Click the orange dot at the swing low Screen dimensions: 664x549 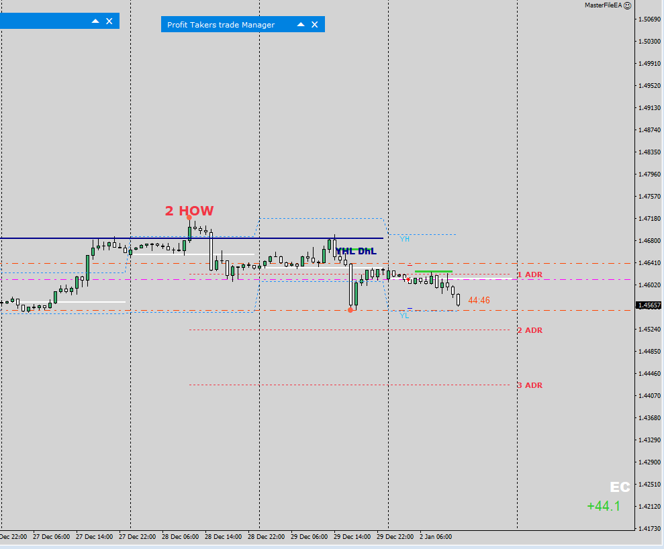(x=350, y=310)
